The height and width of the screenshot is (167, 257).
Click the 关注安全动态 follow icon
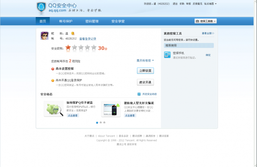coord(139,94)
